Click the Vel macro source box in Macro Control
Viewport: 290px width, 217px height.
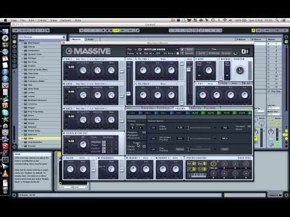[x=202, y=163]
